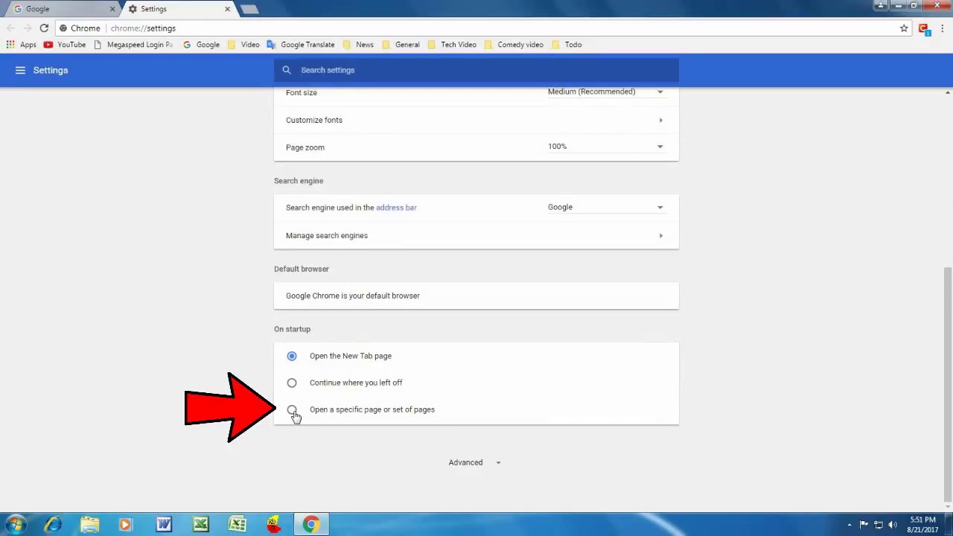Open the Font size dropdown
The width and height of the screenshot is (953, 536).
pyautogui.click(x=606, y=92)
